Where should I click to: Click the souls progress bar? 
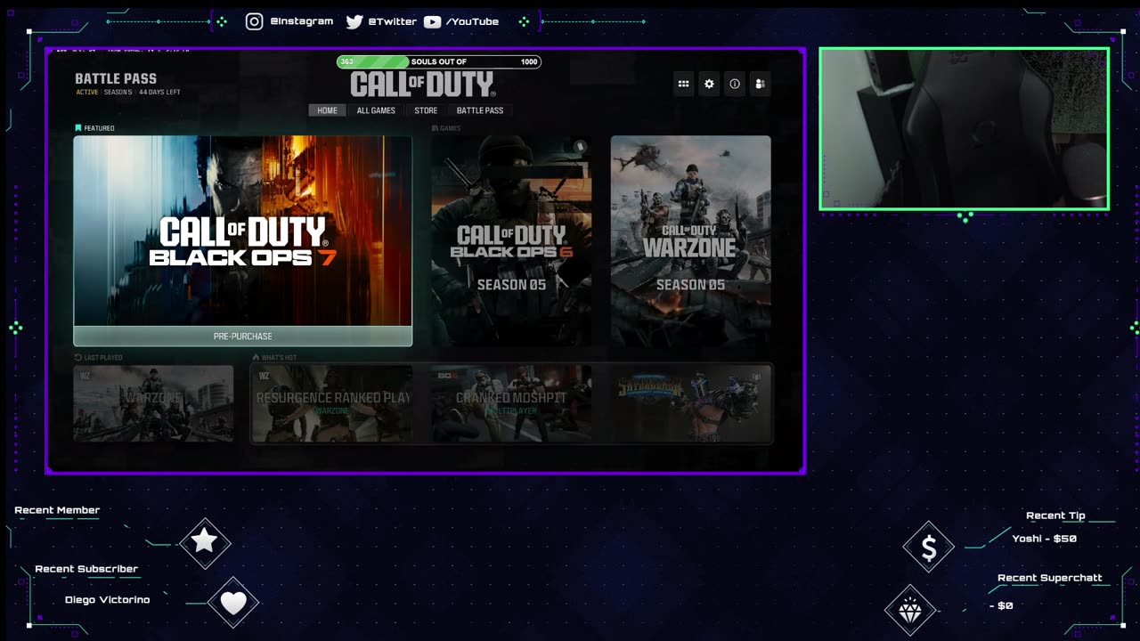tap(439, 61)
